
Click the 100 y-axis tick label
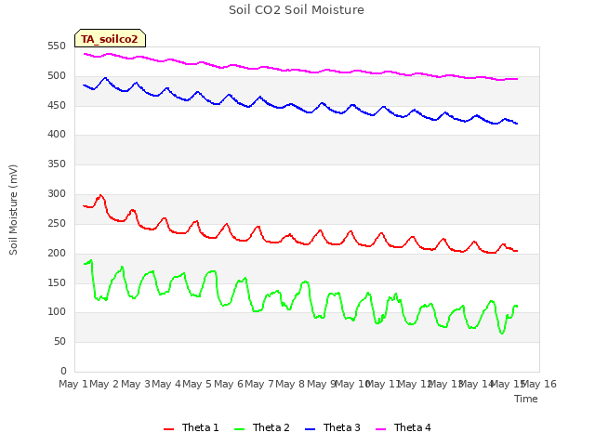click(x=57, y=312)
